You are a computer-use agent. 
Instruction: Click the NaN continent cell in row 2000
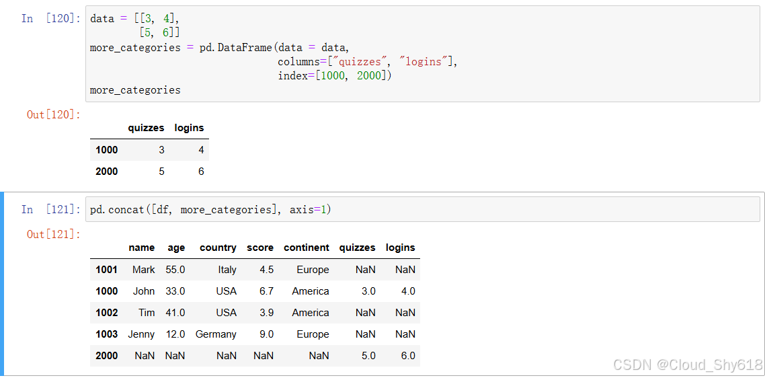pos(319,356)
